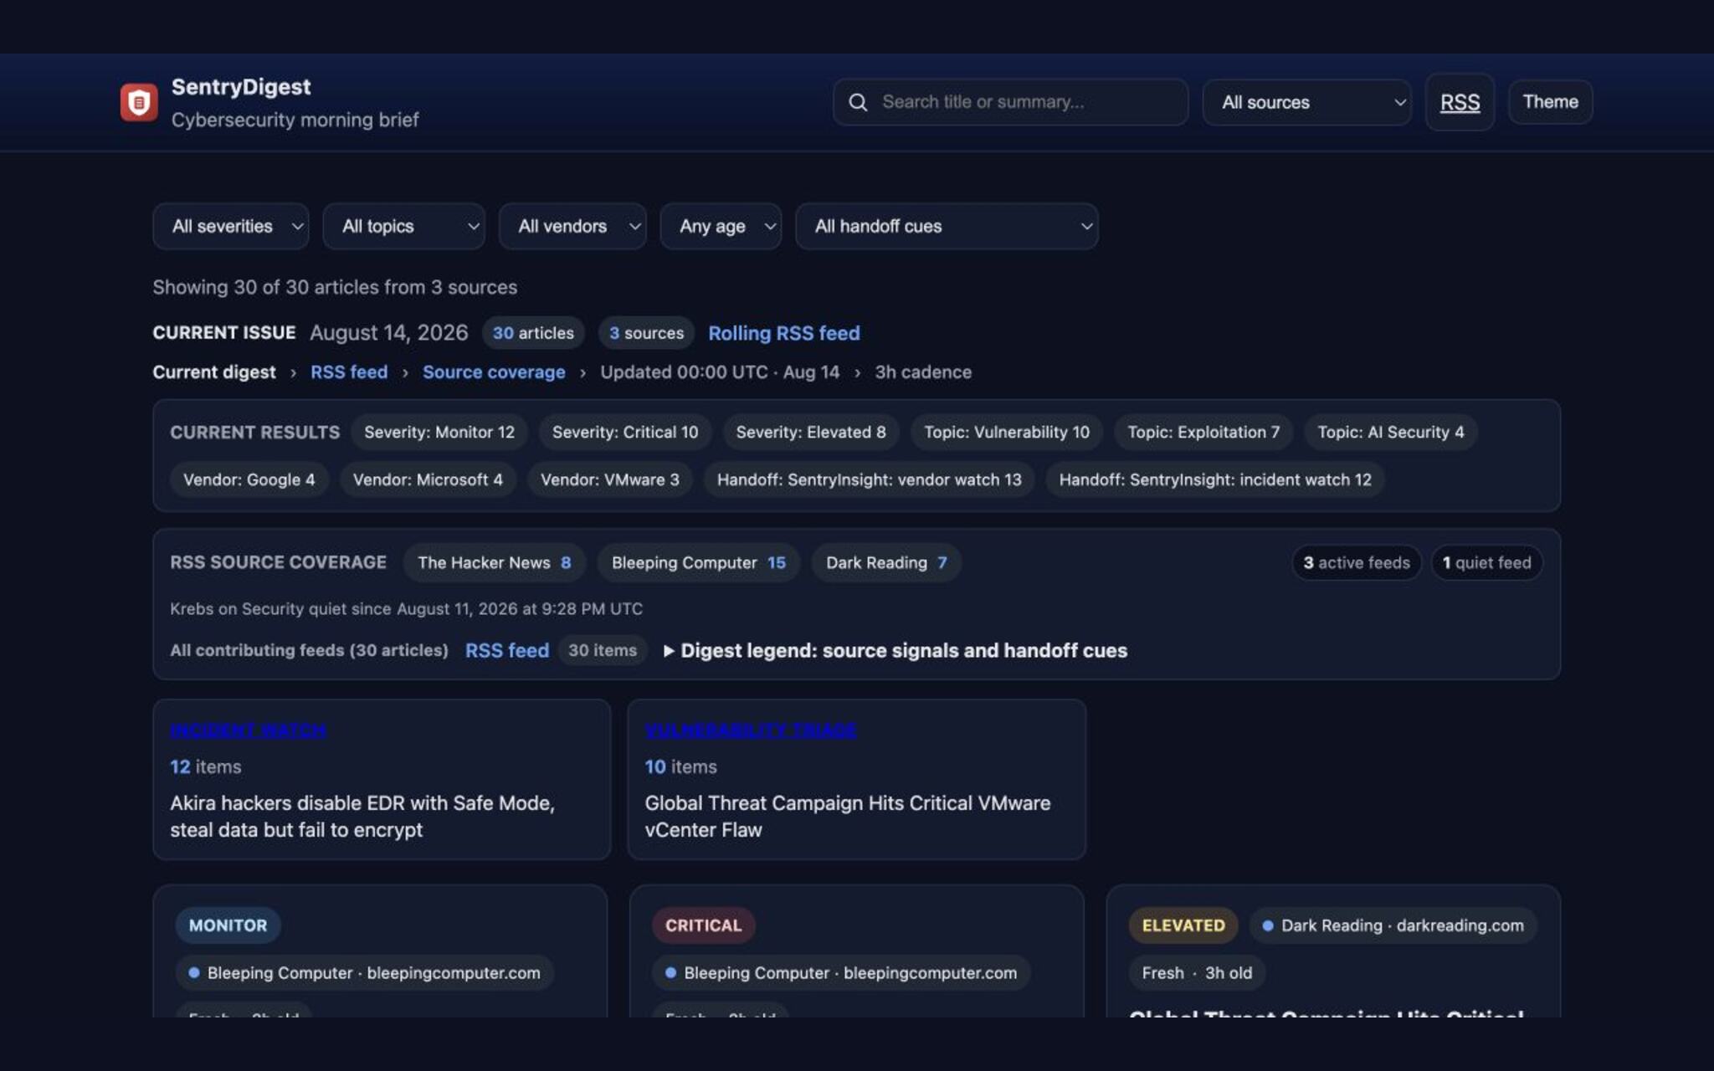Click Bleeping Computer source tag on Critical card

click(841, 973)
